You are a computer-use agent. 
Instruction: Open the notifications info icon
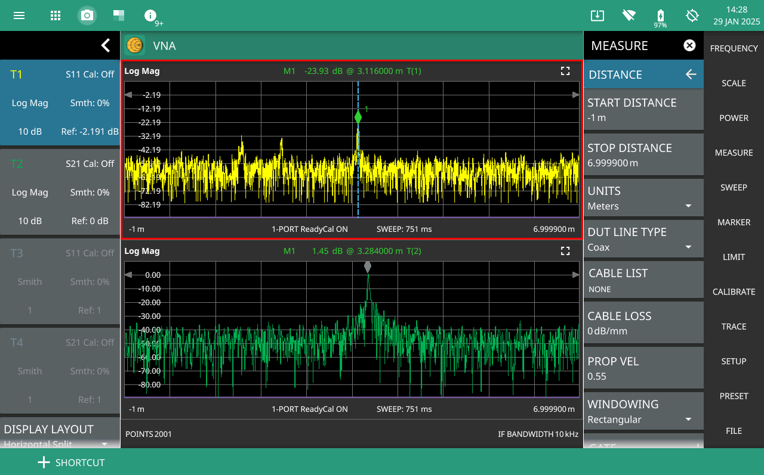click(x=150, y=15)
